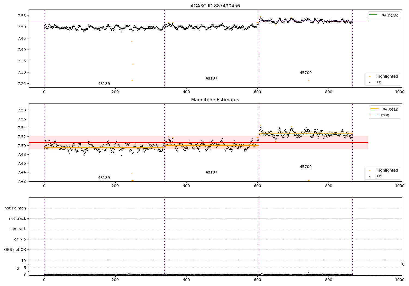Click the Ion. rad. axis label
Viewport: 409px width, 286px height.
click(x=18, y=229)
